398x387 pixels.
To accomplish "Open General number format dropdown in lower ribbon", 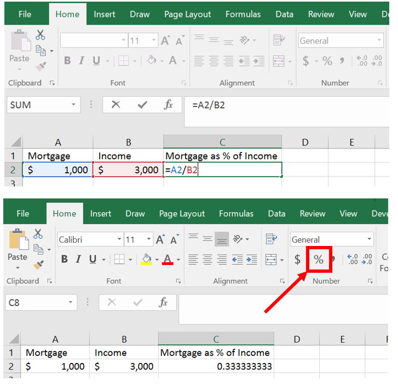I will coord(370,239).
